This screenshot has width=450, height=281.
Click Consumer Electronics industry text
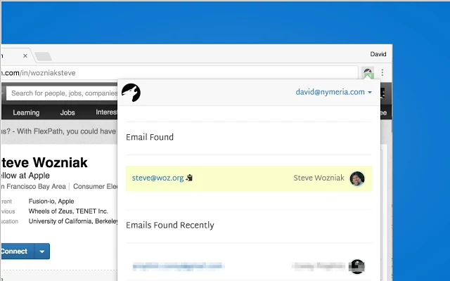tap(96, 186)
